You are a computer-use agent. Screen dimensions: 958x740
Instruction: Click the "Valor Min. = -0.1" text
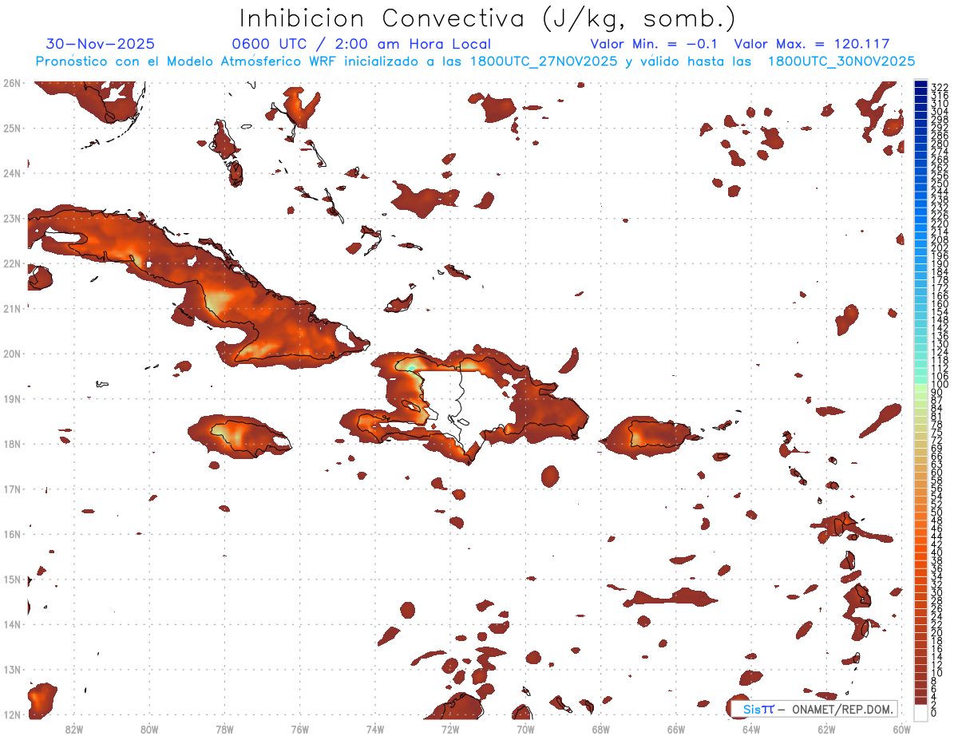tap(654, 44)
